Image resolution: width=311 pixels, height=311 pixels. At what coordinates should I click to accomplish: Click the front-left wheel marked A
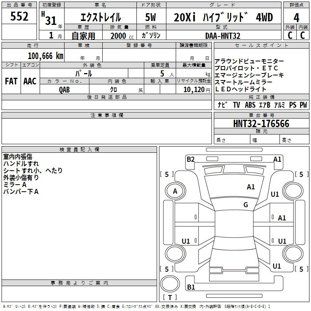coord(175,191)
